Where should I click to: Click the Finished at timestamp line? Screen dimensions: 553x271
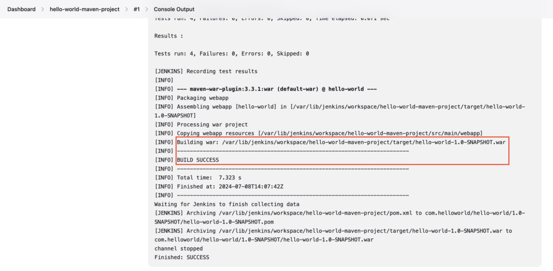pyautogui.click(x=219, y=186)
